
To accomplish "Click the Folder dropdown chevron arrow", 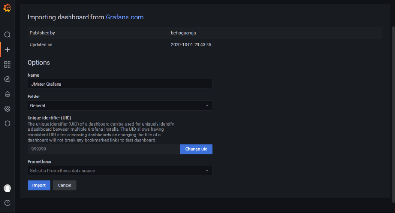I will (207, 106).
